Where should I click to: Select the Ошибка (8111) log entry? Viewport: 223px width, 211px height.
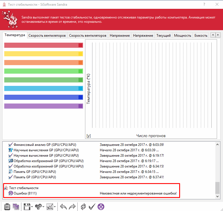(x=24, y=193)
